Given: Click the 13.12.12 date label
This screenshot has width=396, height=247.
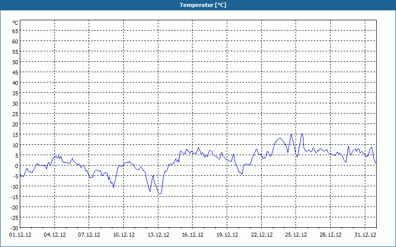Looking at the screenshot, I should (158, 235).
